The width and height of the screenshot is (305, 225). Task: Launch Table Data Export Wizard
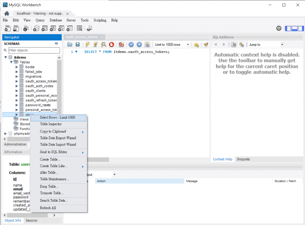click(58, 138)
